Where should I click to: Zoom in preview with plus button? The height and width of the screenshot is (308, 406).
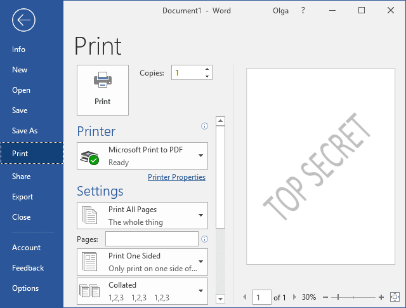[x=381, y=297]
